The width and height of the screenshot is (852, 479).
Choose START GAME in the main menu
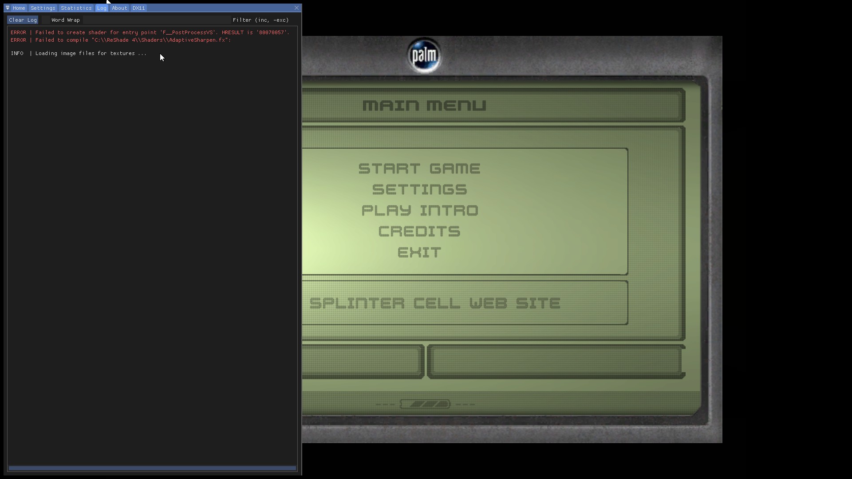coord(419,169)
